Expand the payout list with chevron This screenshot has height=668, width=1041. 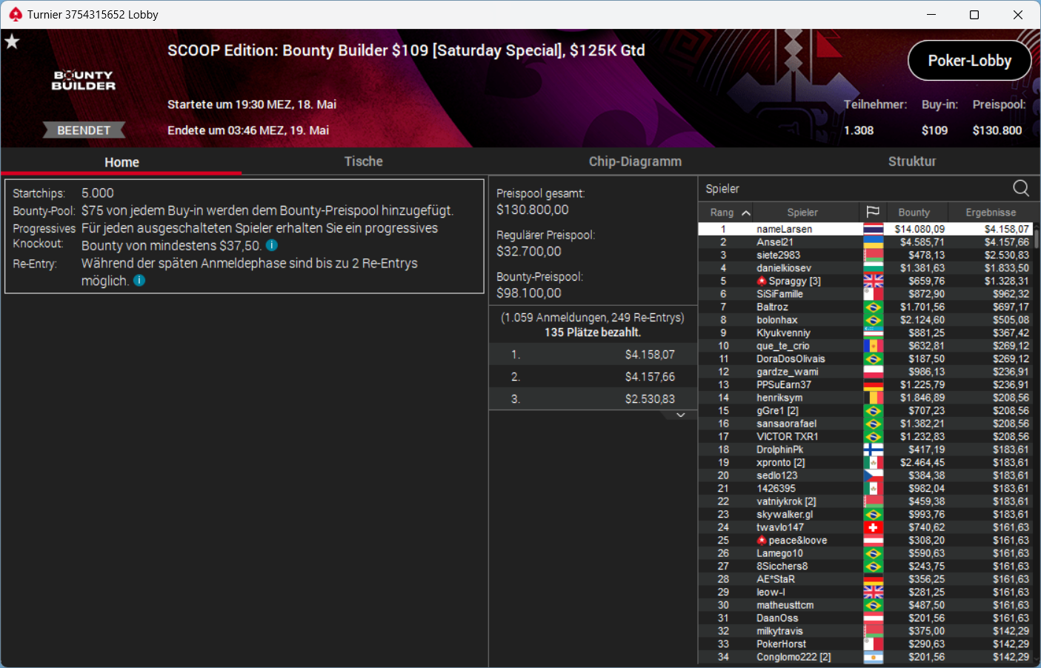(680, 415)
